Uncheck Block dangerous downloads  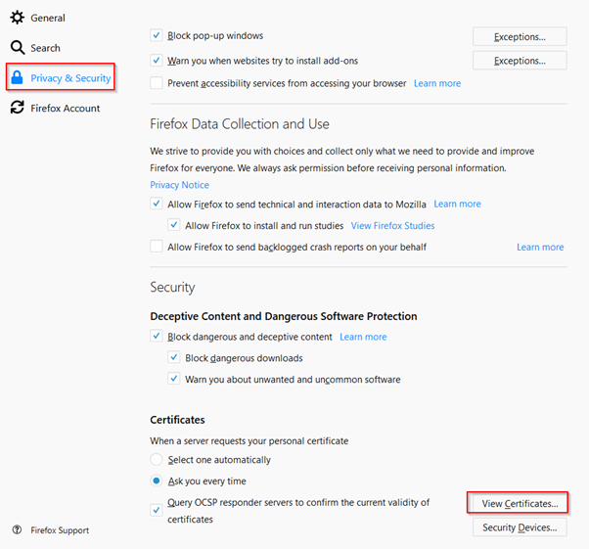tap(174, 358)
